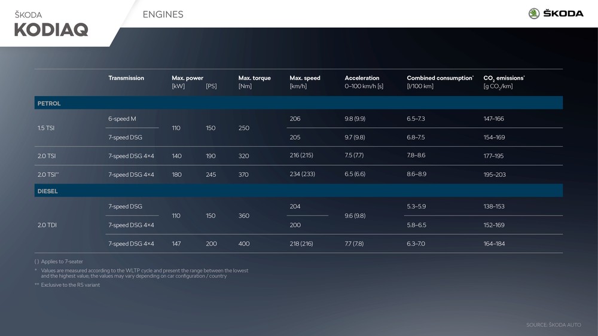
Task: Click the KODIAQ model title
Action: coord(51,30)
